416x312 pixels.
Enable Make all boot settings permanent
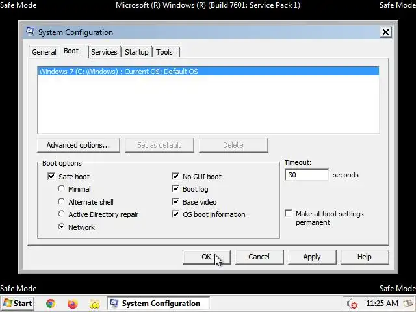click(x=289, y=214)
